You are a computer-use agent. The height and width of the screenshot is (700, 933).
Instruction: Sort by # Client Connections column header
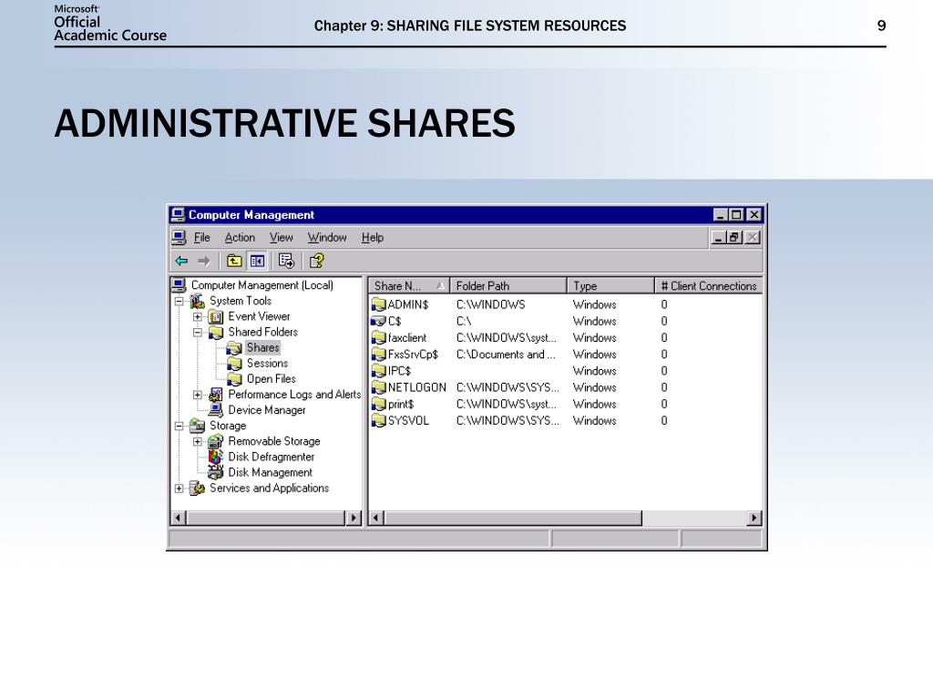[709, 285]
